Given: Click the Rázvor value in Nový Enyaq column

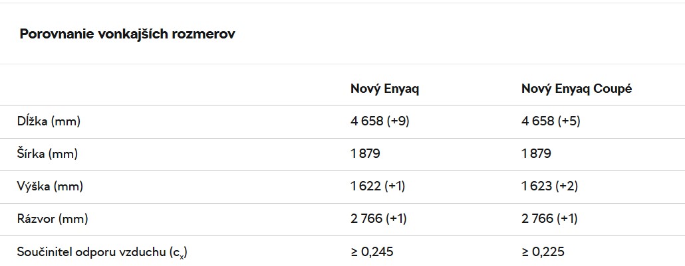Looking at the screenshot, I should click(379, 218).
